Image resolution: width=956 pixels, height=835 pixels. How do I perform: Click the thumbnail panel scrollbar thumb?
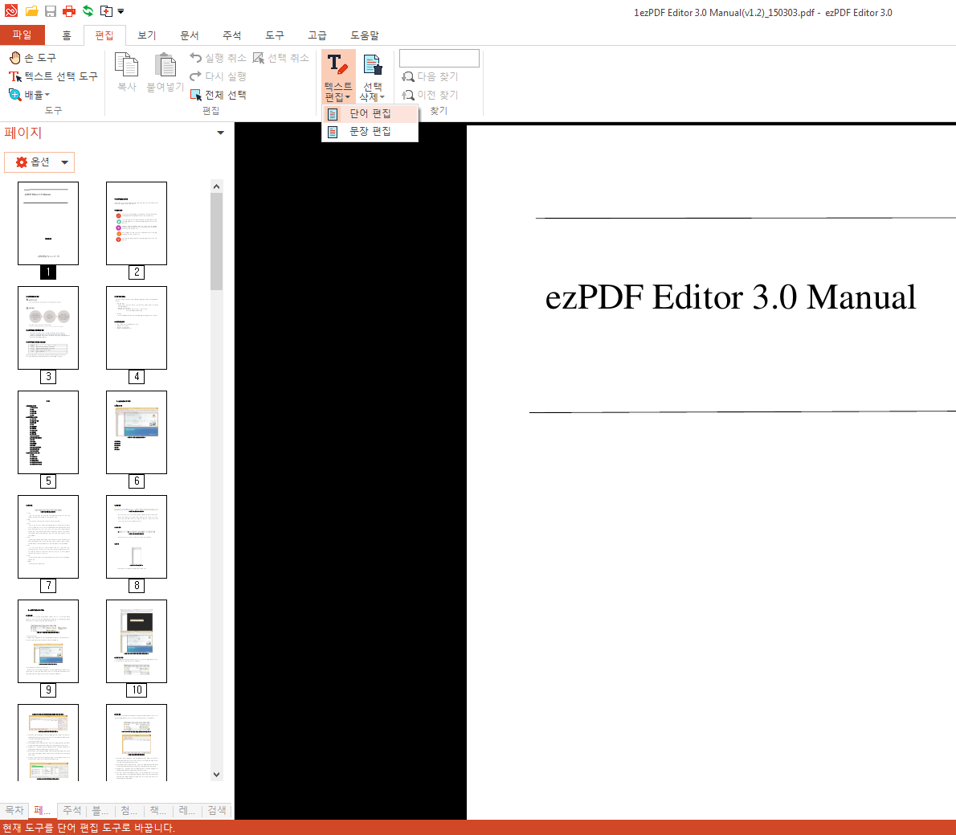216,242
